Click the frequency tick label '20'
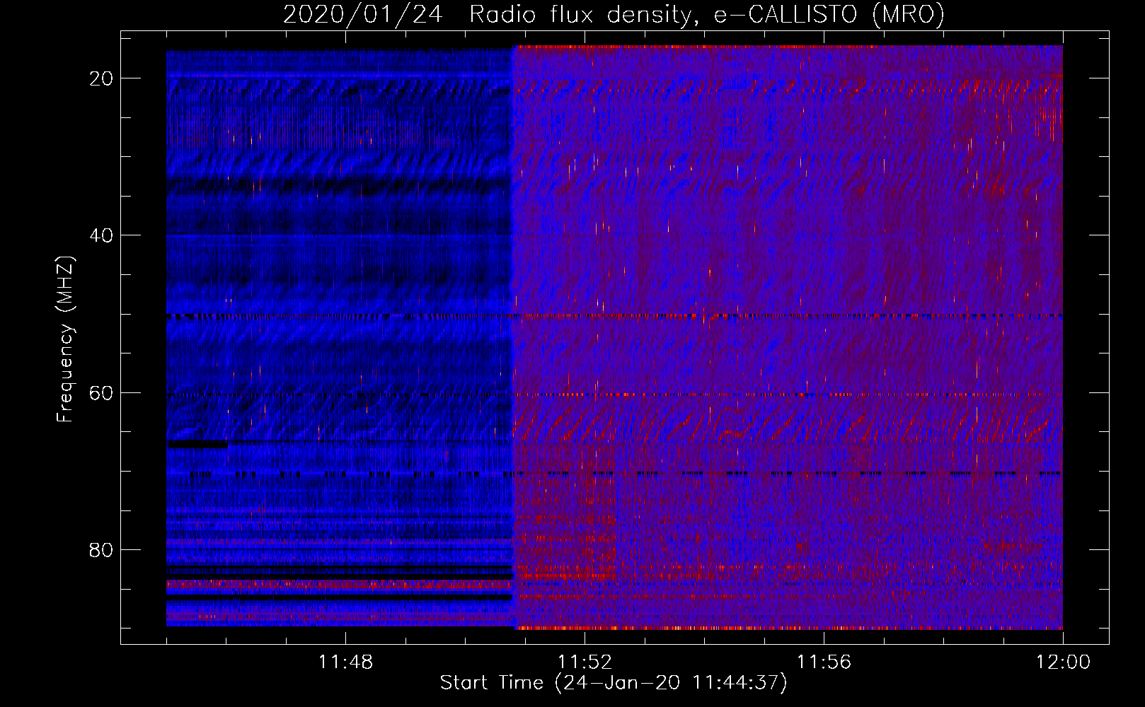Image resolution: width=1145 pixels, height=707 pixels. coord(102,78)
